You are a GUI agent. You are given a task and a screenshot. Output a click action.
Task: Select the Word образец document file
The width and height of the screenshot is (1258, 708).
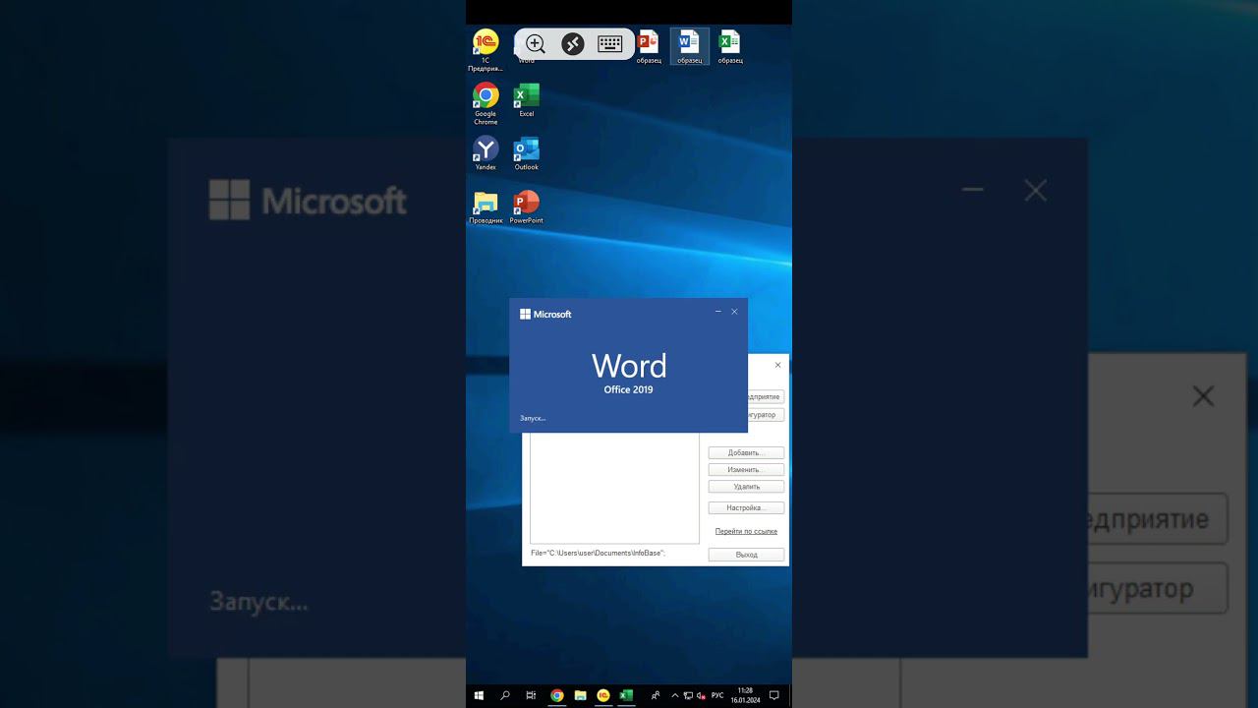pos(689,47)
